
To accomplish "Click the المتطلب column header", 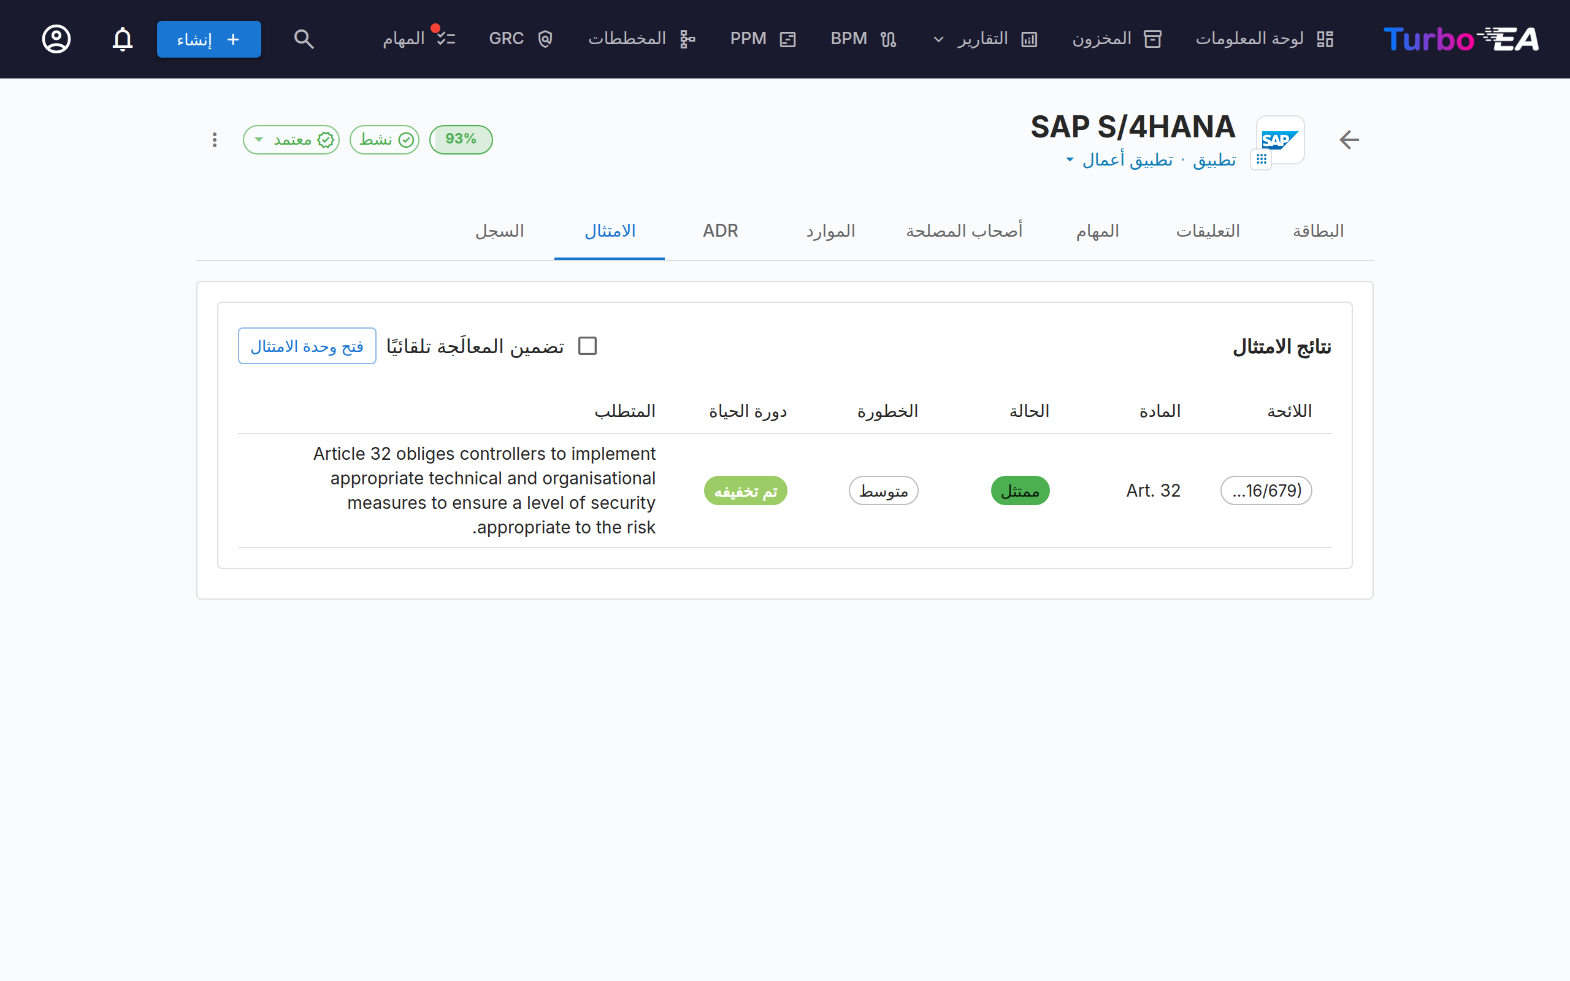I will [626, 411].
